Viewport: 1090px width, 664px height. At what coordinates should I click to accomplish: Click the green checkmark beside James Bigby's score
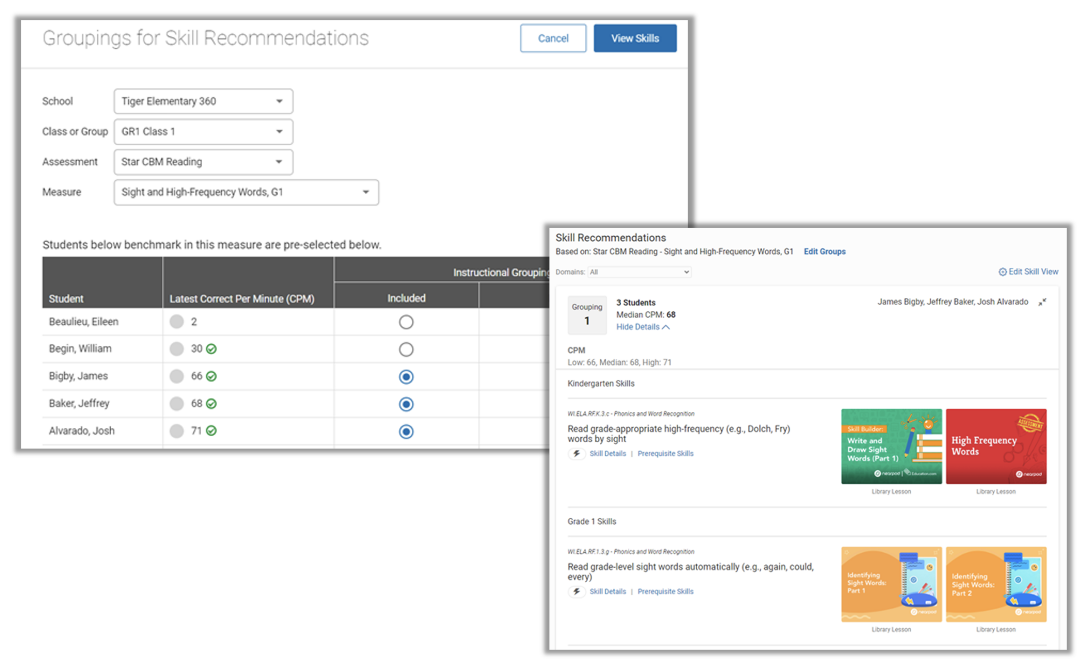tap(211, 376)
